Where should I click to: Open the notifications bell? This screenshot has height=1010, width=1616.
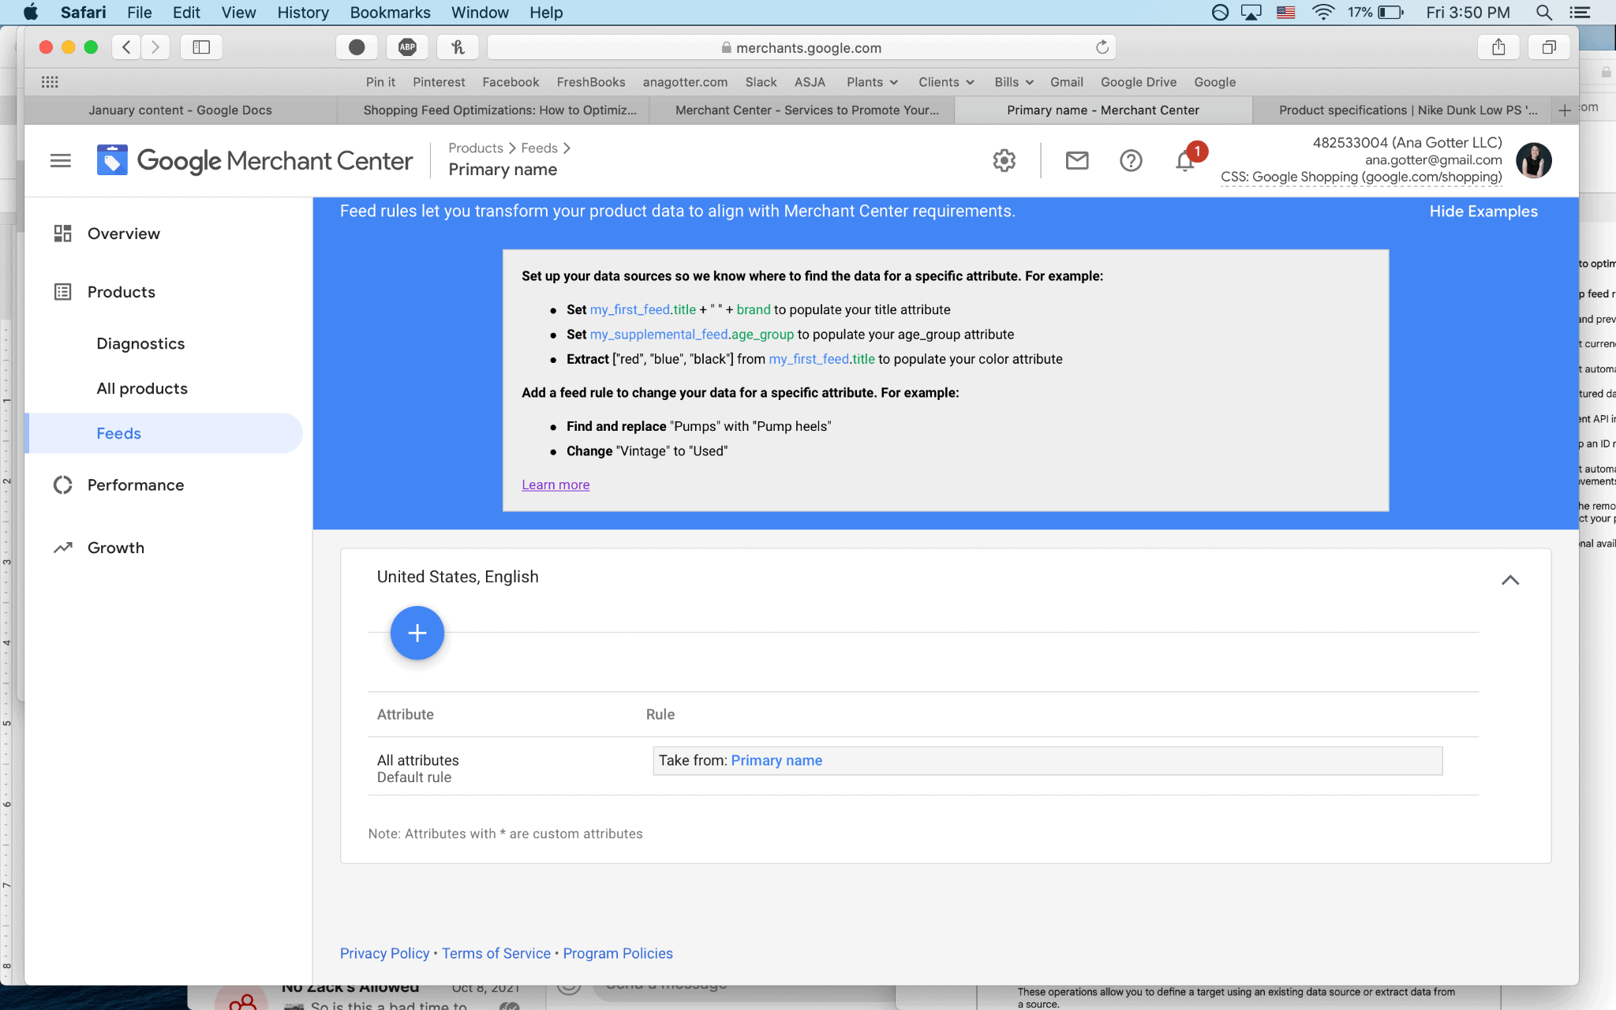point(1185,161)
